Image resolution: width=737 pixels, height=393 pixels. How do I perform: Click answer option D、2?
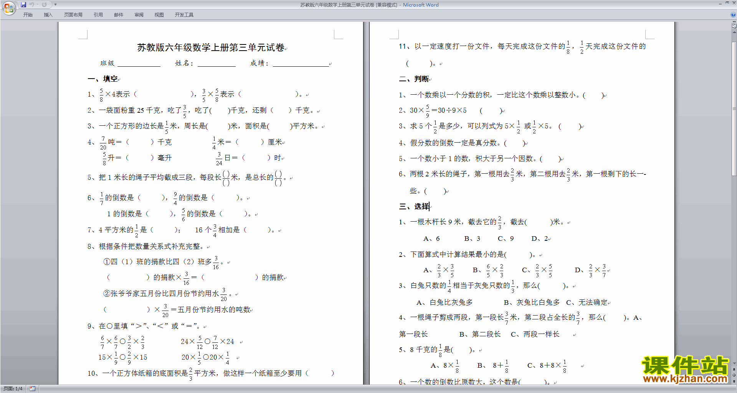tap(540, 238)
